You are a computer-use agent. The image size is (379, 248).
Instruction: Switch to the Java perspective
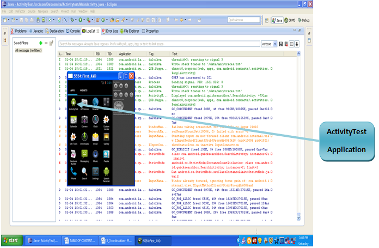point(277,20)
